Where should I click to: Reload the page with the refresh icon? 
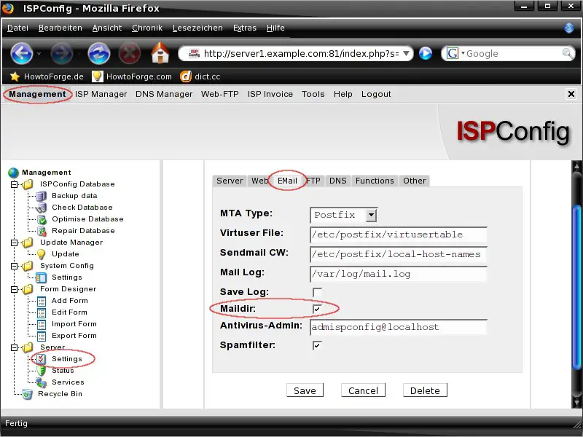coord(99,53)
